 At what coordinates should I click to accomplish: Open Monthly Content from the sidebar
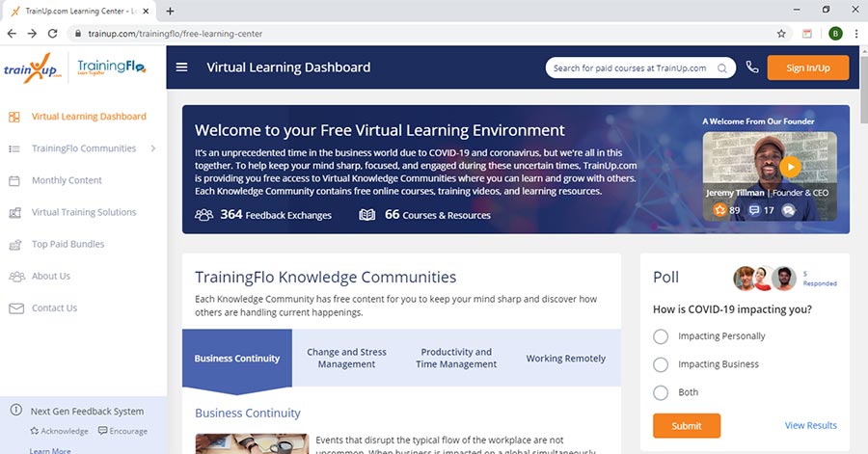67,180
